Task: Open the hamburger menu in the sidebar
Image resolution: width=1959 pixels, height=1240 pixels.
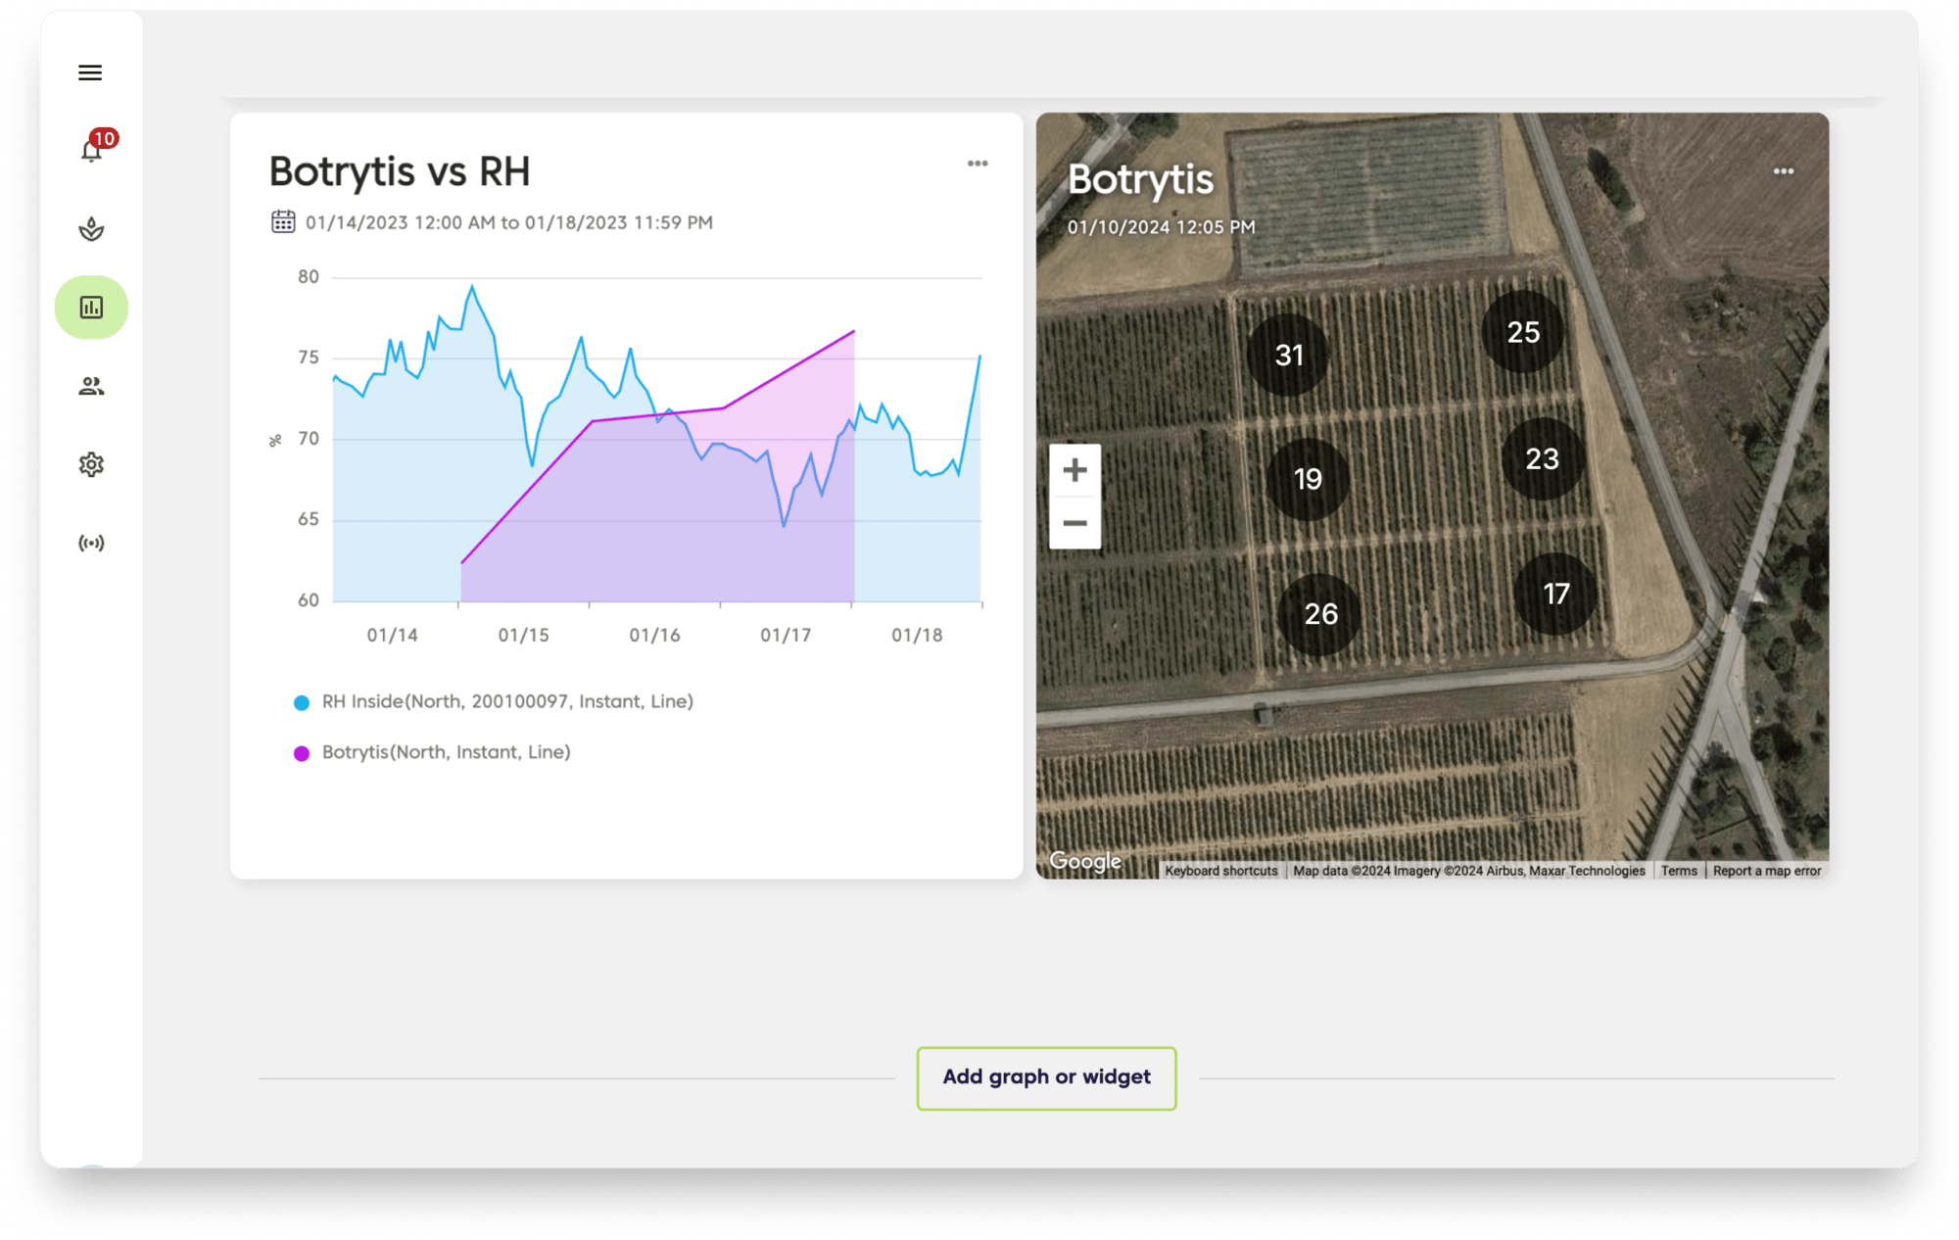Action: pyautogui.click(x=90, y=72)
